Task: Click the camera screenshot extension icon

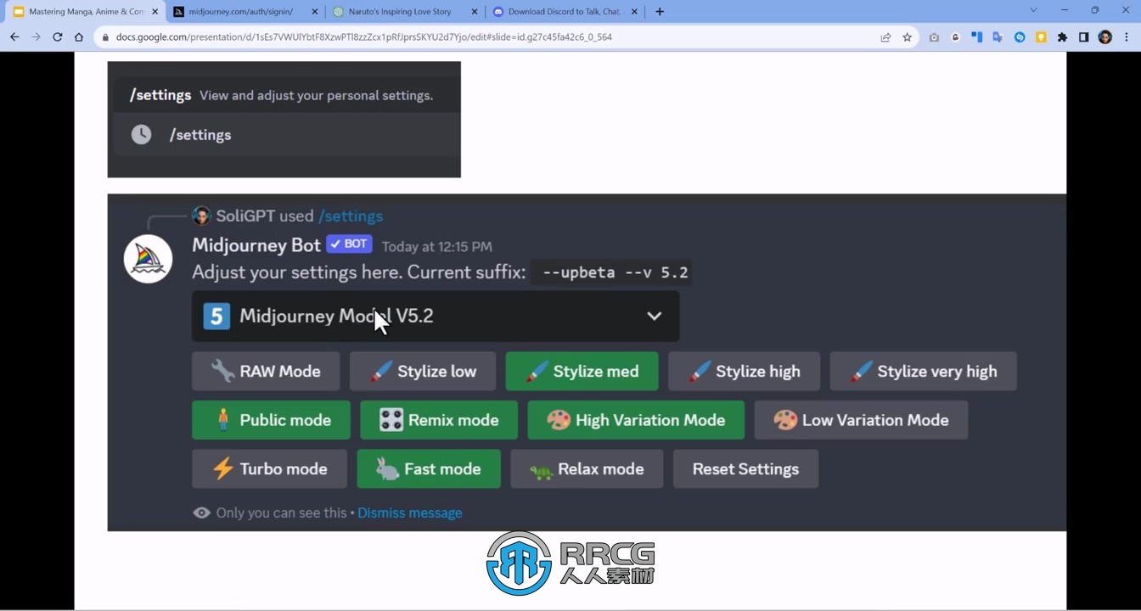Action: point(934,37)
